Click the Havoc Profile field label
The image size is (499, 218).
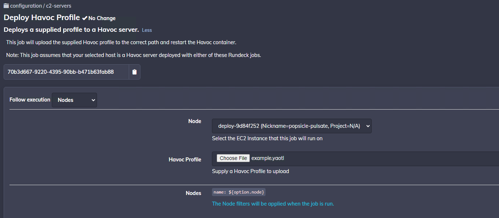(185, 160)
